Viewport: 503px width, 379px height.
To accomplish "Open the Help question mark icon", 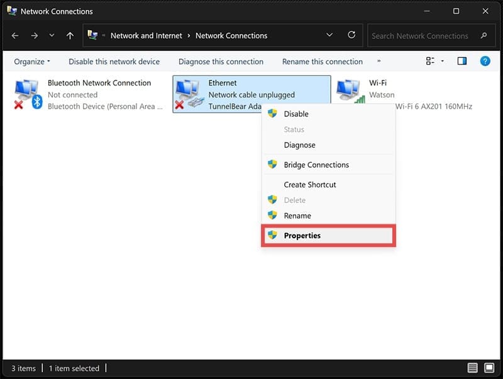I will [x=485, y=61].
